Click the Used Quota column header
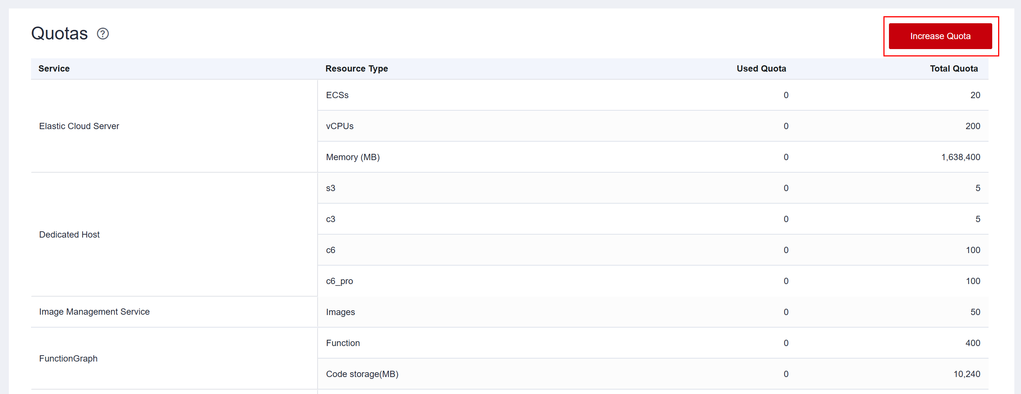This screenshot has width=1021, height=394. (761, 69)
